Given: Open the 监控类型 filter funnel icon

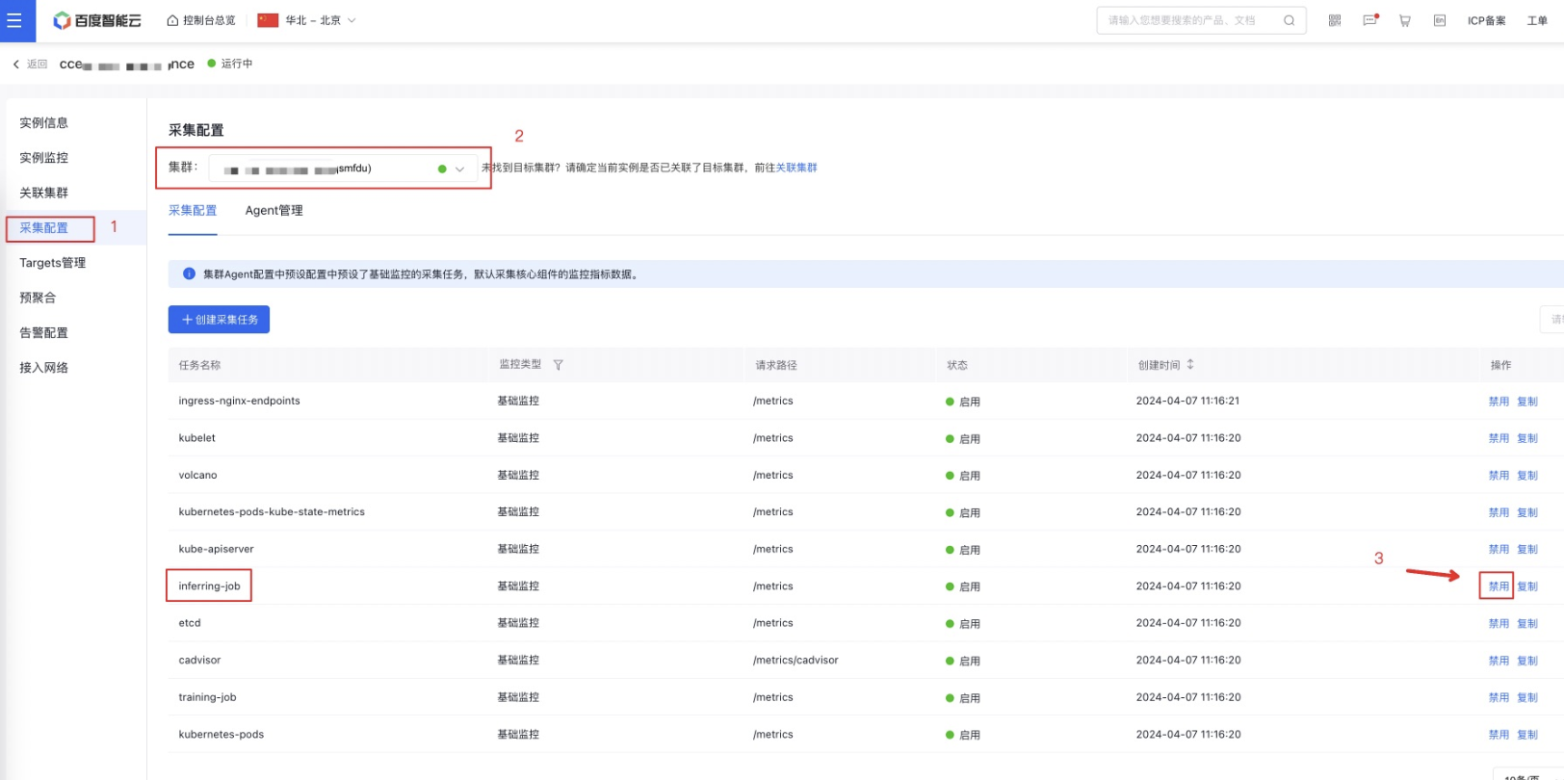Looking at the screenshot, I should (558, 365).
